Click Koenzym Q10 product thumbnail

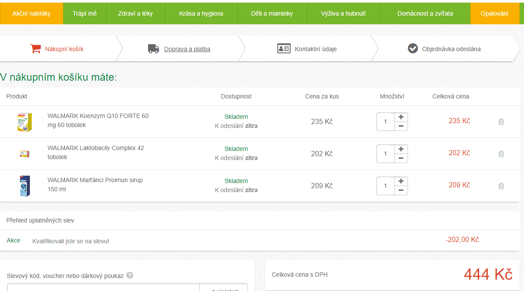pyautogui.click(x=25, y=122)
